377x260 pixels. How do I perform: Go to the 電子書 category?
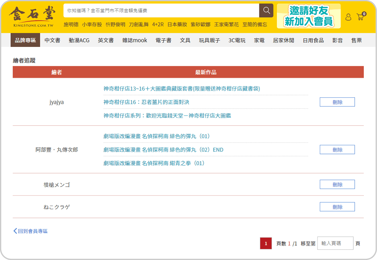[163, 40]
